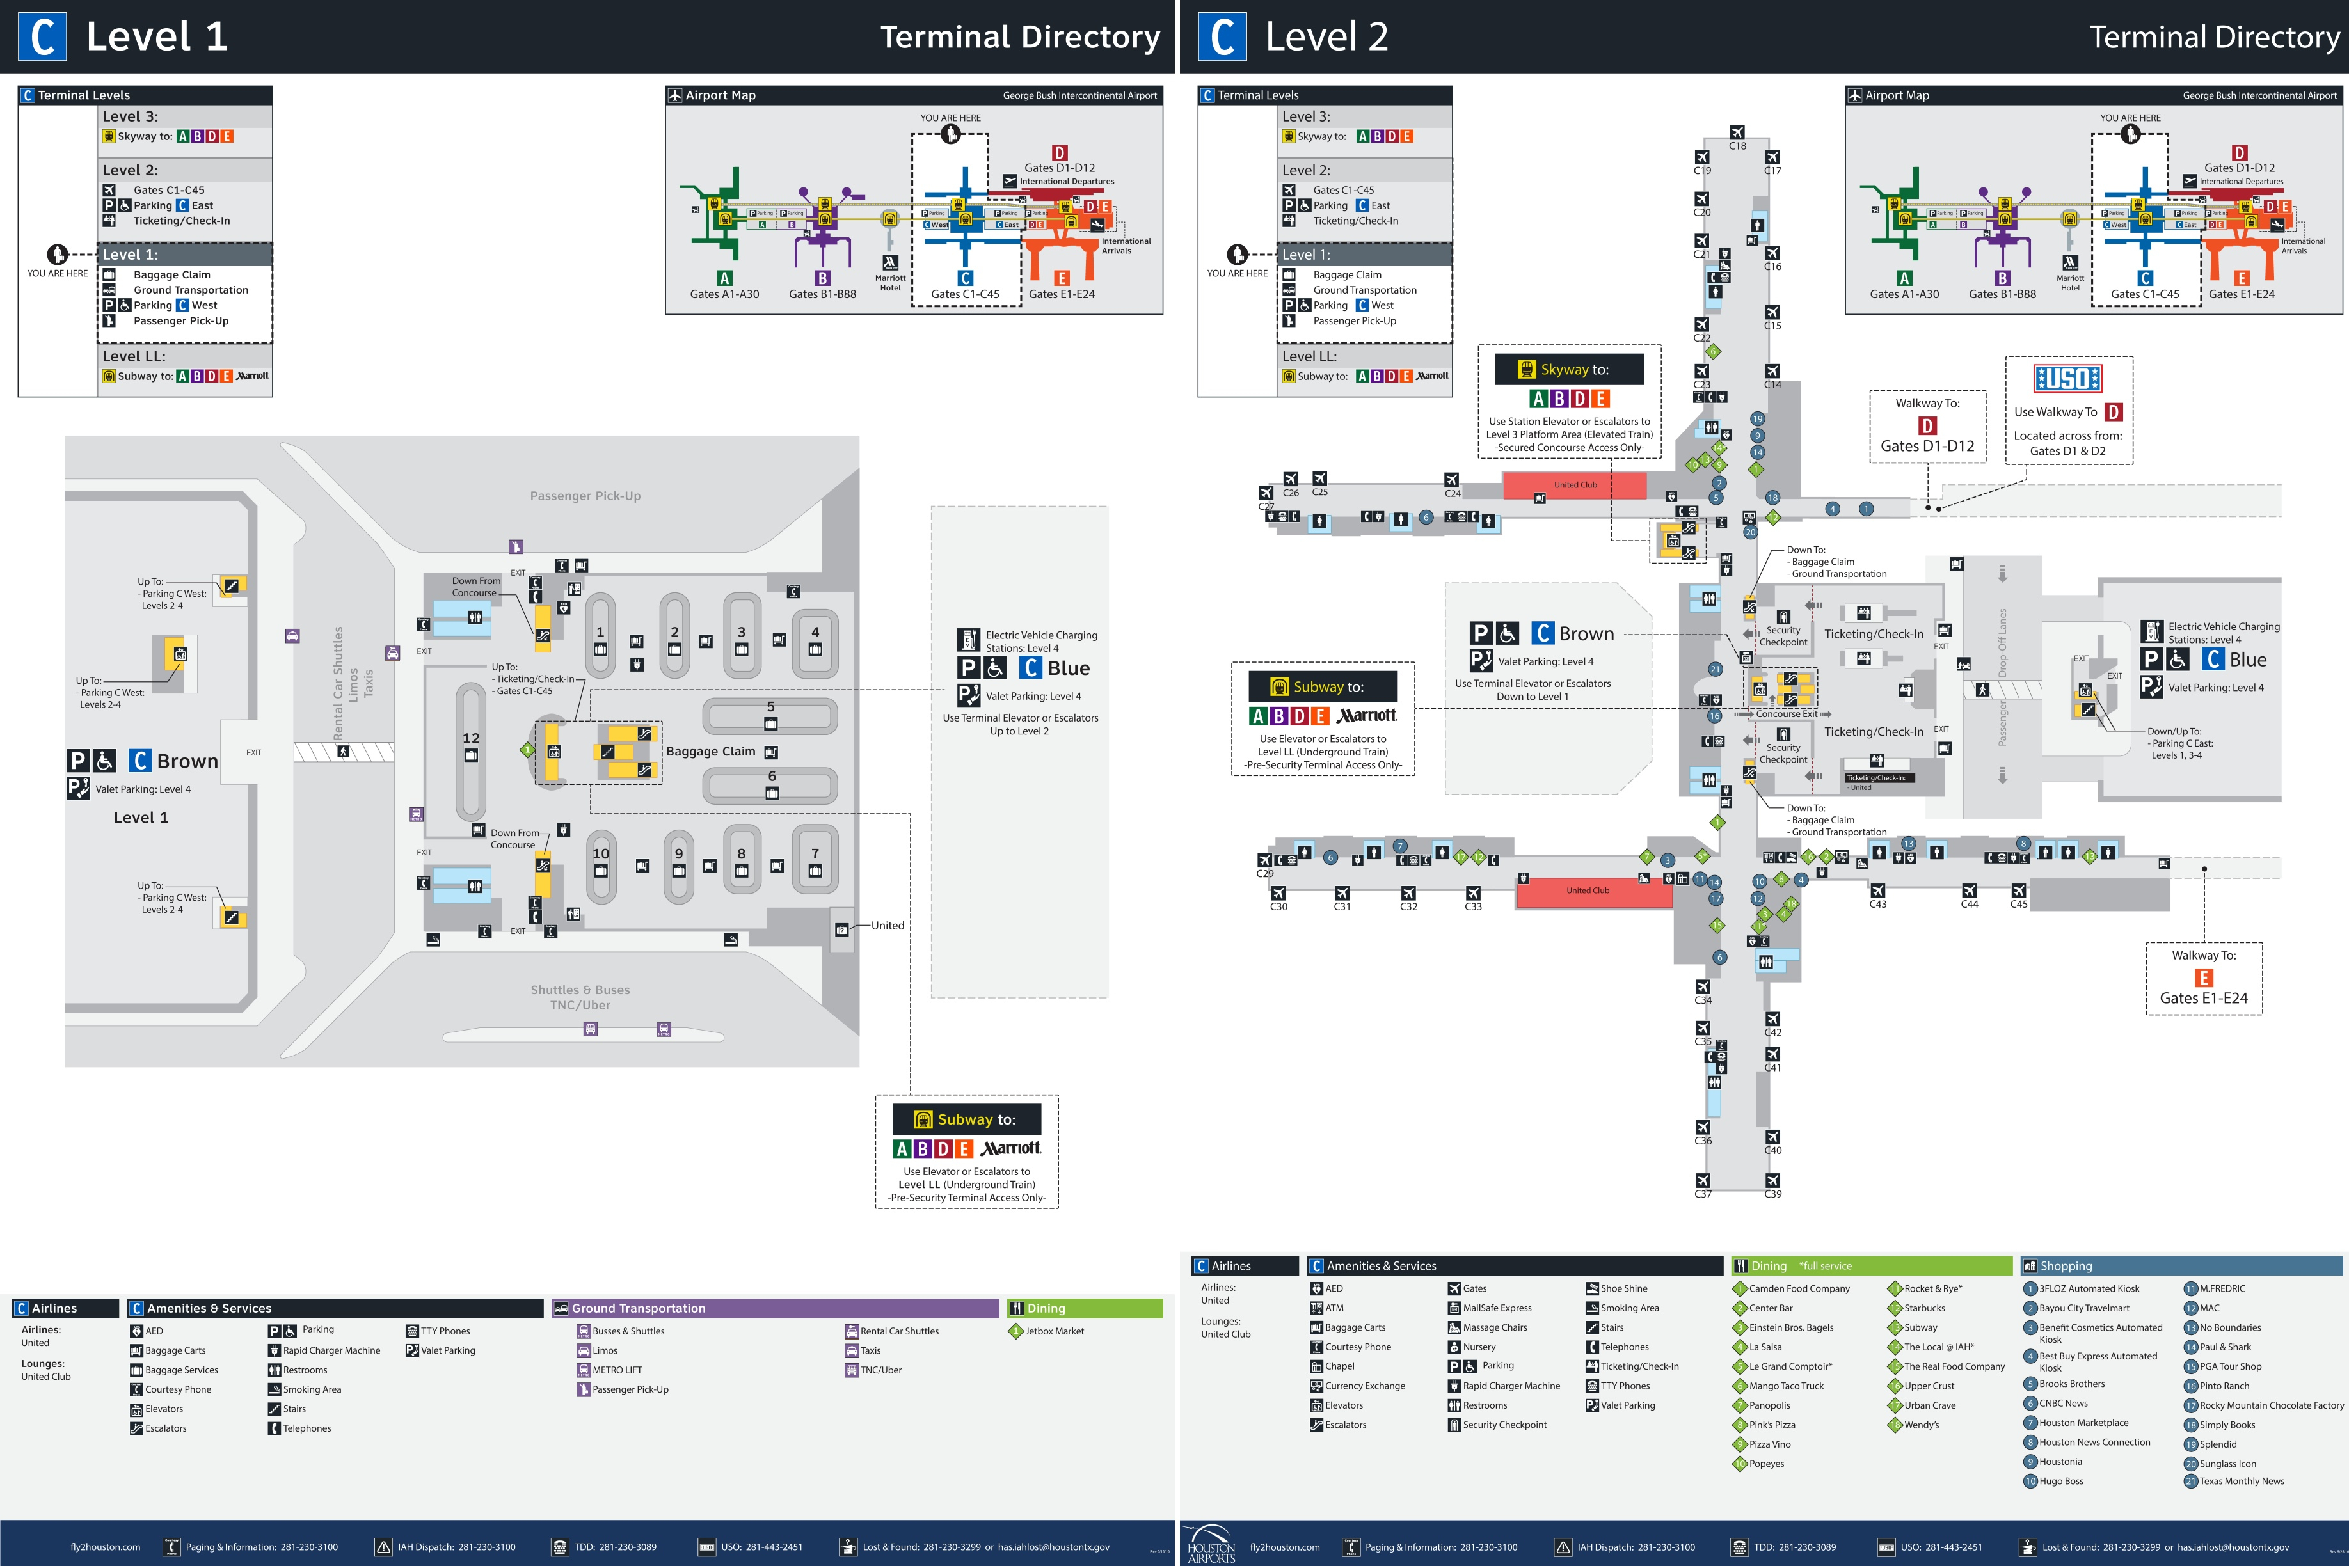The width and height of the screenshot is (2349, 1566).
Task: Click the Security Checkpoint icon in Level 2 legend
Action: click(1454, 1425)
